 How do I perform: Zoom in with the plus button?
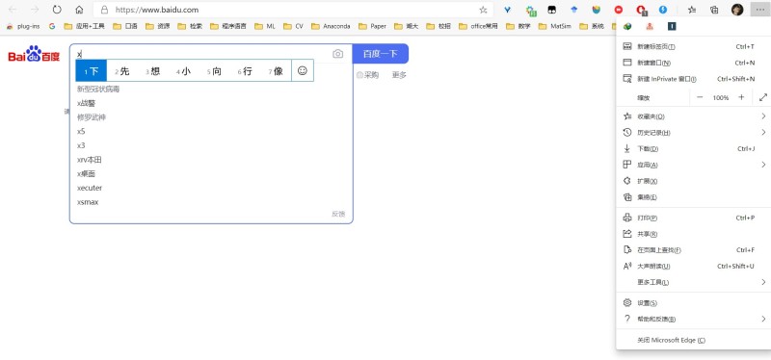click(x=741, y=97)
